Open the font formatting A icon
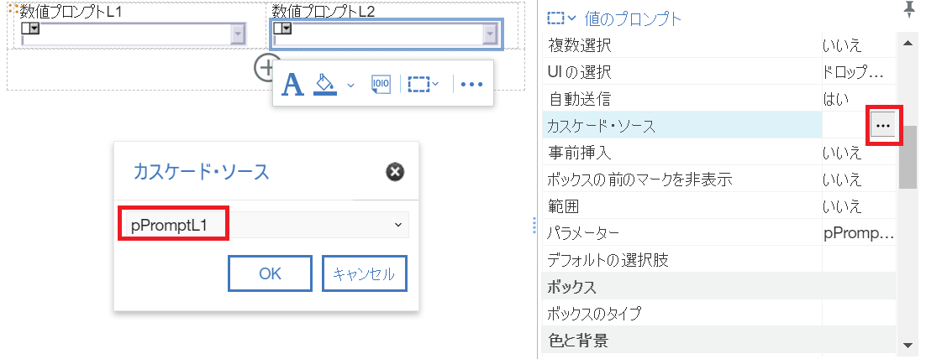926x359 pixels. click(292, 84)
